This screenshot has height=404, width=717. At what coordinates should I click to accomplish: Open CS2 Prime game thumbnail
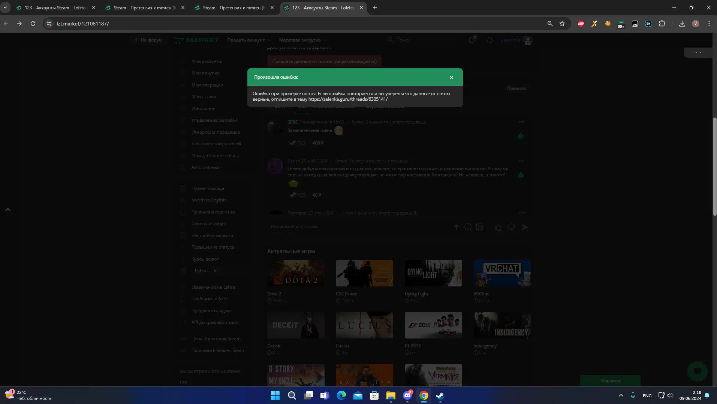point(364,273)
